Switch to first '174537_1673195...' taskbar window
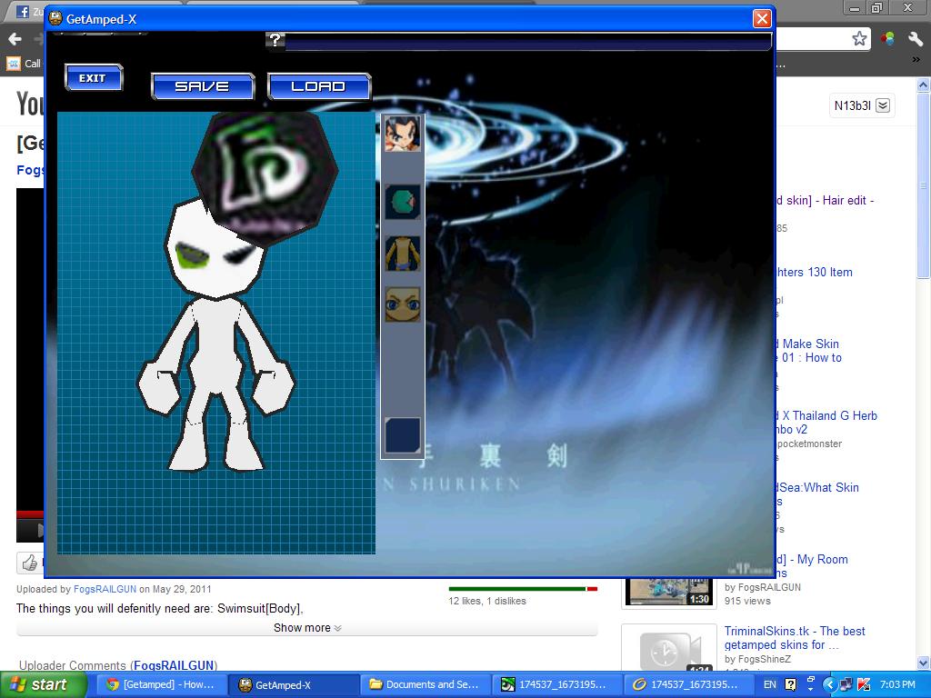Image resolution: width=931 pixels, height=698 pixels. click(x=557, y=685)
